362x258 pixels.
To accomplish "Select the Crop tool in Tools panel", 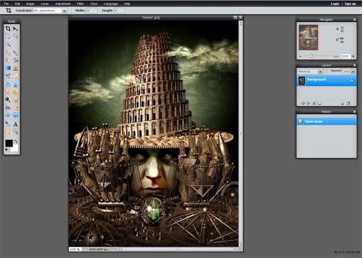I will click(8, 28).
